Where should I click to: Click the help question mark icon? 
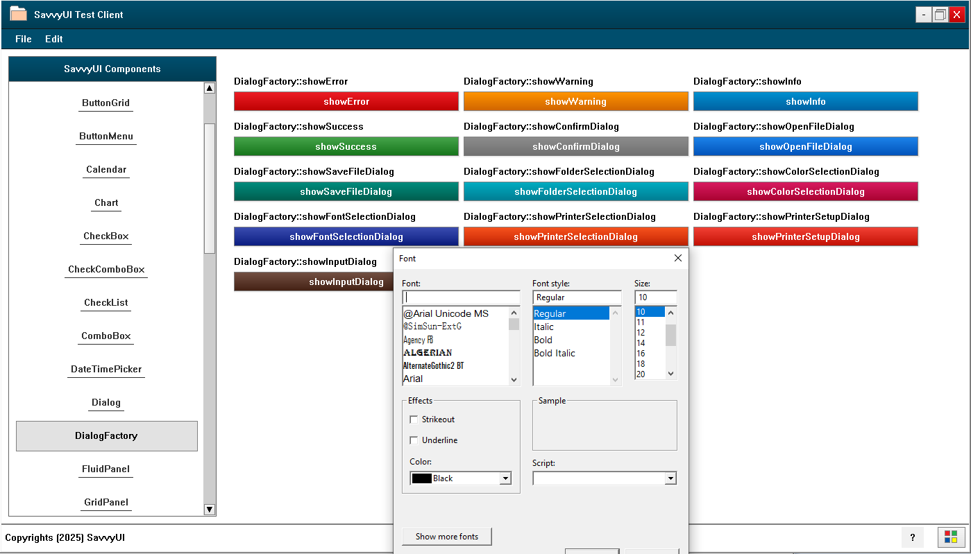[912, 537]
